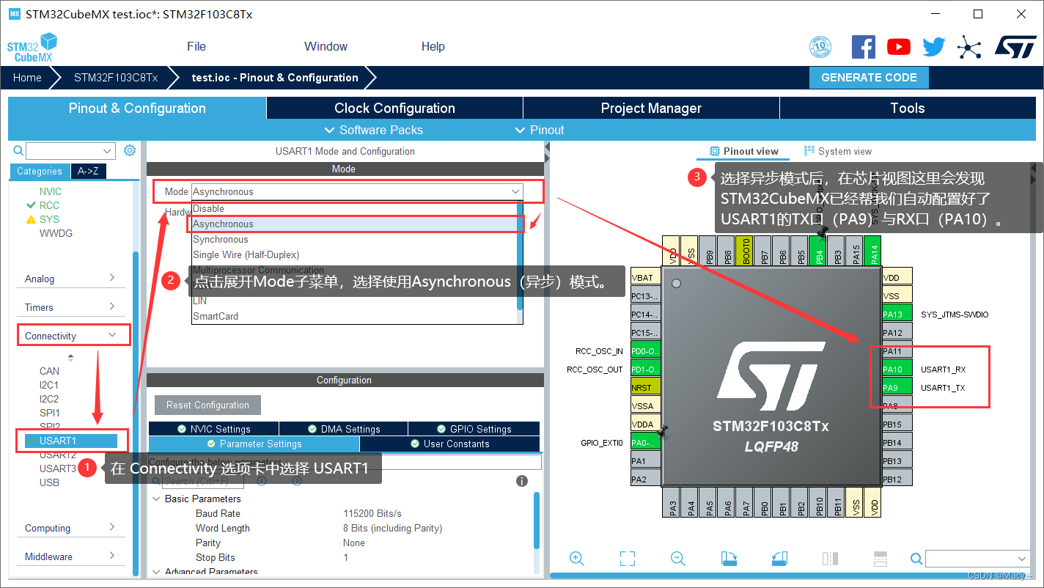The height and width of the screenshot is (588, 1044).
Task: Switch to Project Manager tab
Action: click(651, 108)
